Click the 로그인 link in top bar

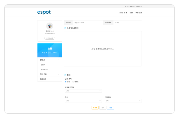pos(126,6)
